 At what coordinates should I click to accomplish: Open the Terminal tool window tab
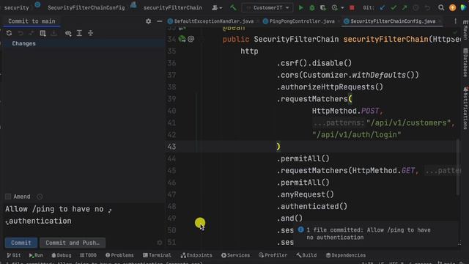click(x=157, y=255)
